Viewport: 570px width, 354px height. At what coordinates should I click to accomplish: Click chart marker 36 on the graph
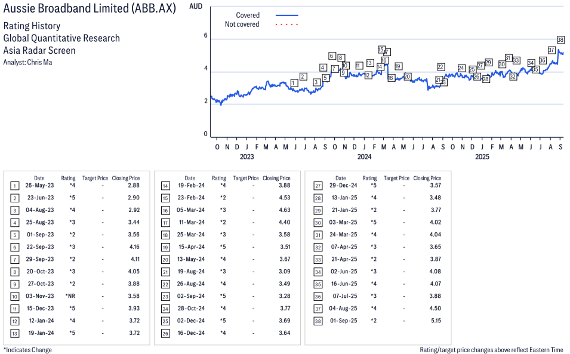tap(543, 60)
